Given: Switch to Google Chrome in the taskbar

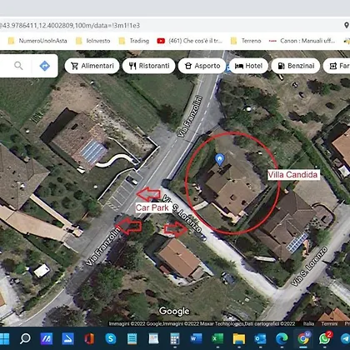Looking at the screenshot, I should (303, 338).
